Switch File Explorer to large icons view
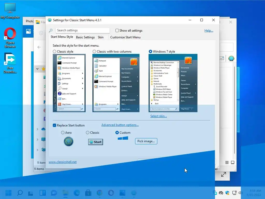Viewport: 265px width, 199px height. coord(233,162)
